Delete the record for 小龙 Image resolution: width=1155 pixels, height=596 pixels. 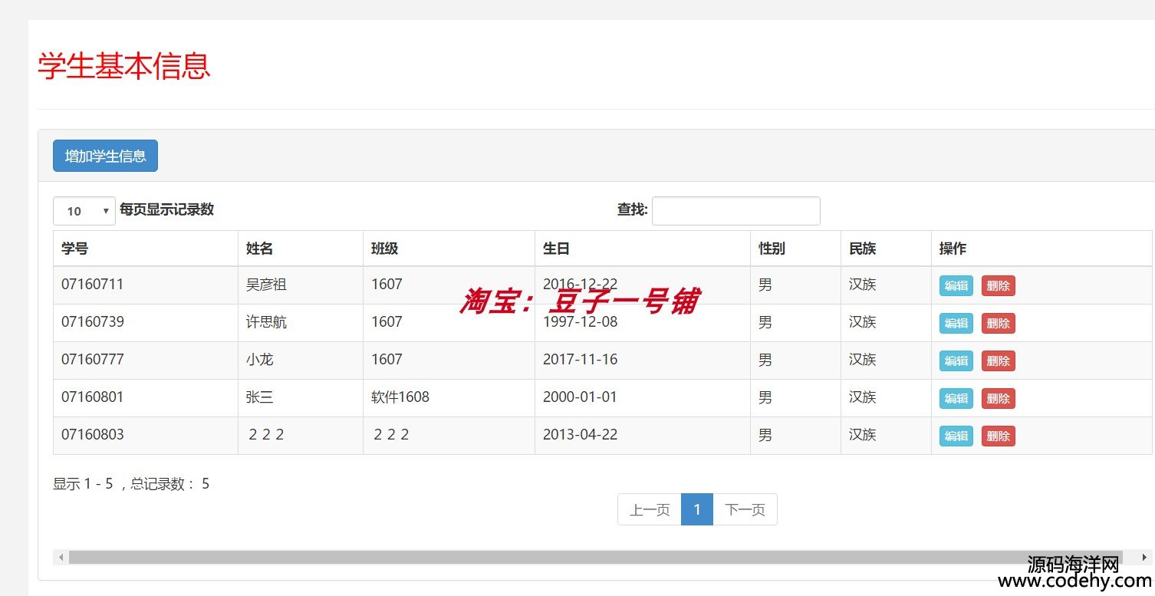click(998, 361)
